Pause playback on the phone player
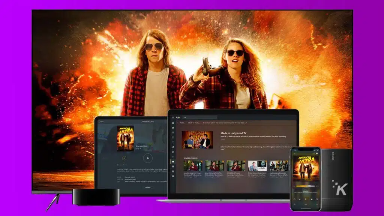Viewport: 384px width, 216px height. click(306, 199)
